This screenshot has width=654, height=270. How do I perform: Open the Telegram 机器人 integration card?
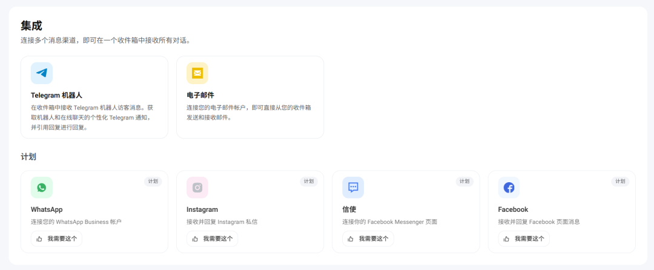(x=94, y=97)
